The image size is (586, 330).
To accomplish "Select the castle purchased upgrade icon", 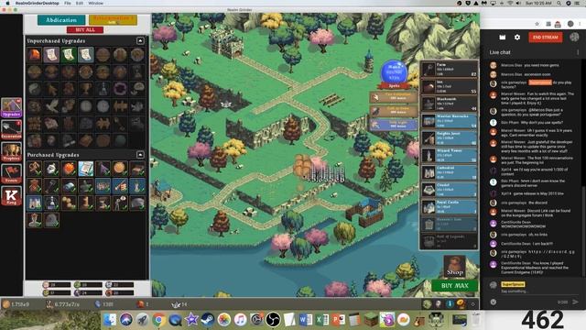I will click(x=34, y=203).
